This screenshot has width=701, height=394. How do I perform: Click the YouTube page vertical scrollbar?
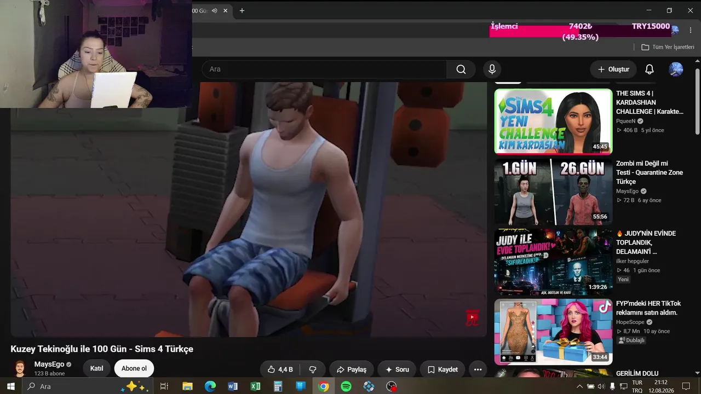point(697,101)
